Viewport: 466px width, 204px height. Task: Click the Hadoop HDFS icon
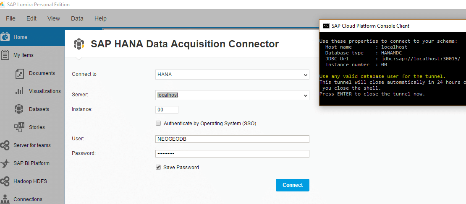pyautogui.click(x=5, y=181)
